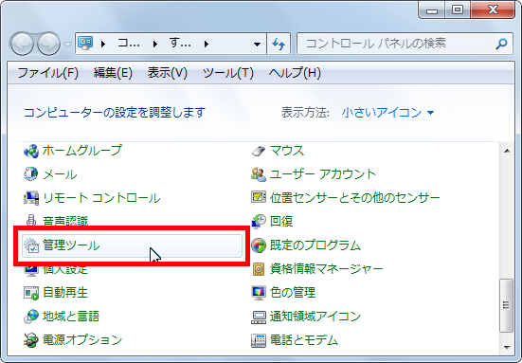This screenshot has width=522, height=363.
Task: Expand the arrow before コ... breadcrumb
Action: [103, 44]
